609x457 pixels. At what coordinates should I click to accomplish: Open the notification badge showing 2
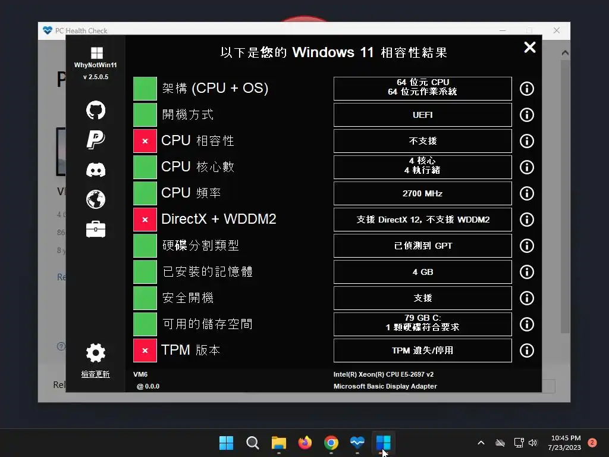coord(592,443)
